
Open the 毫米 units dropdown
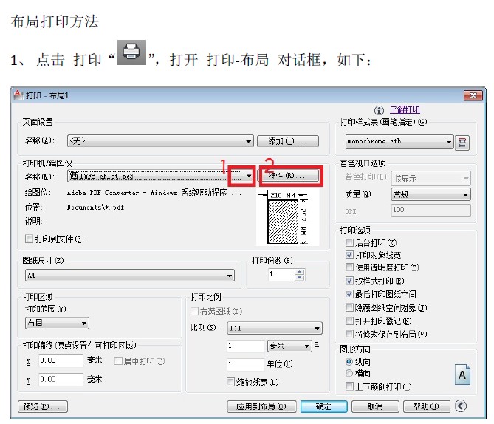point(289,346)
